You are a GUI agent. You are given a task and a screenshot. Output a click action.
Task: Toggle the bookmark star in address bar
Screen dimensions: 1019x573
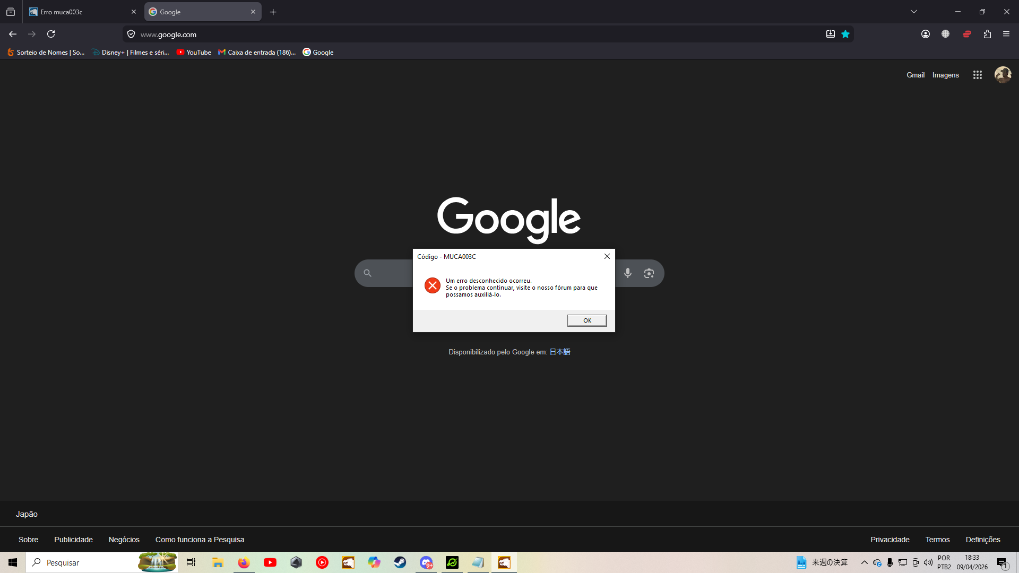(x=845, y=34)
